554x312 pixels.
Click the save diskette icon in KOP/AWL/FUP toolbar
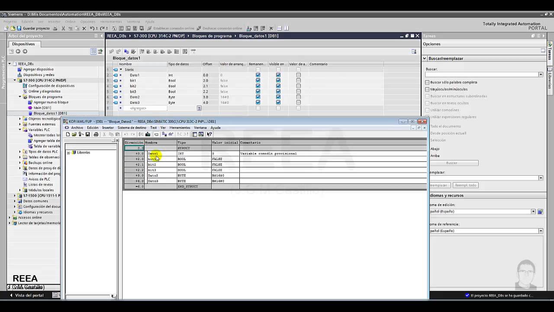click(x=87, y=134)
